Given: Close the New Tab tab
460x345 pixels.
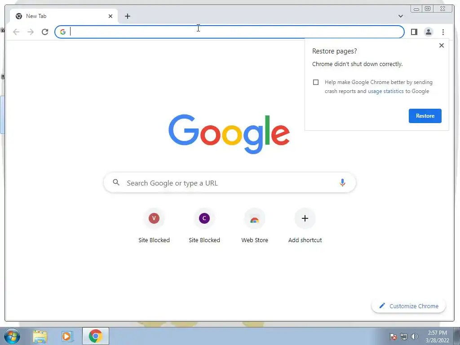Looking at the screenshot, I should pos(111,16).
